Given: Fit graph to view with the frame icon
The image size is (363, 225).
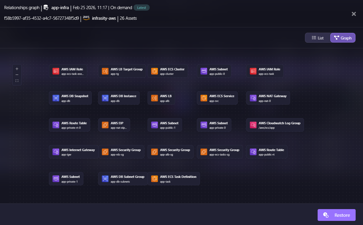Looking at the screenshot, I should [x=17, y=81].
